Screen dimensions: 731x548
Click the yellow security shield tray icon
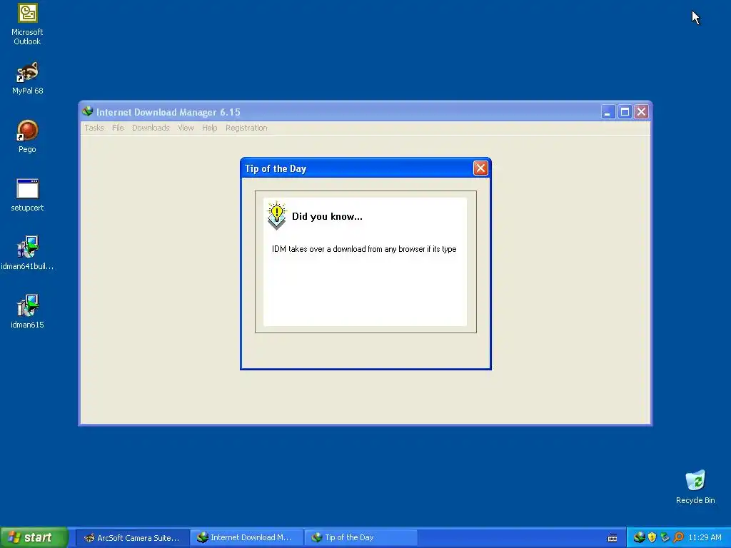(652, 537)
